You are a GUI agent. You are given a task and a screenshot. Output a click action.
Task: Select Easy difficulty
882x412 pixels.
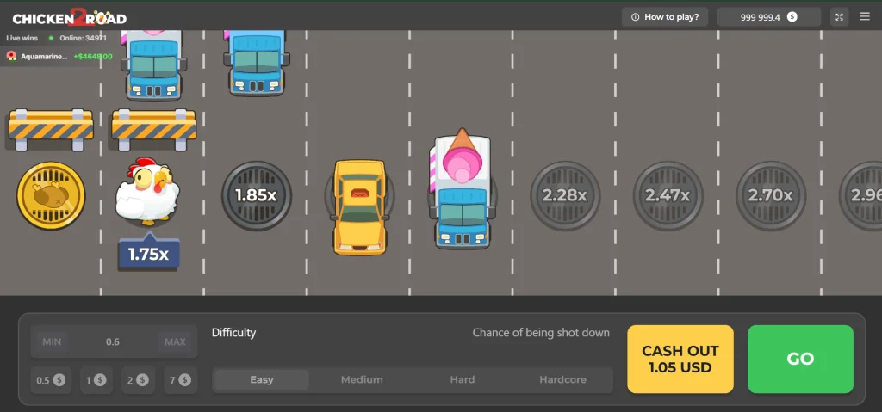(x=262, y=380)
